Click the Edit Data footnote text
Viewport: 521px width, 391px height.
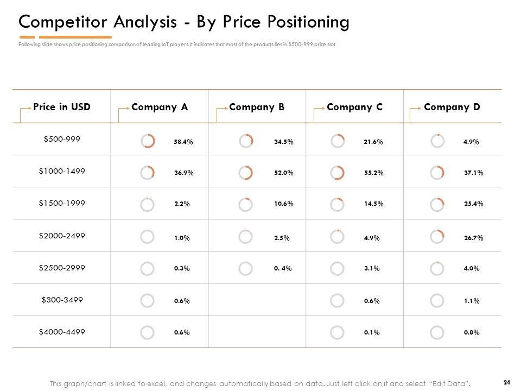pyautogui.click(x=259, y=383)
